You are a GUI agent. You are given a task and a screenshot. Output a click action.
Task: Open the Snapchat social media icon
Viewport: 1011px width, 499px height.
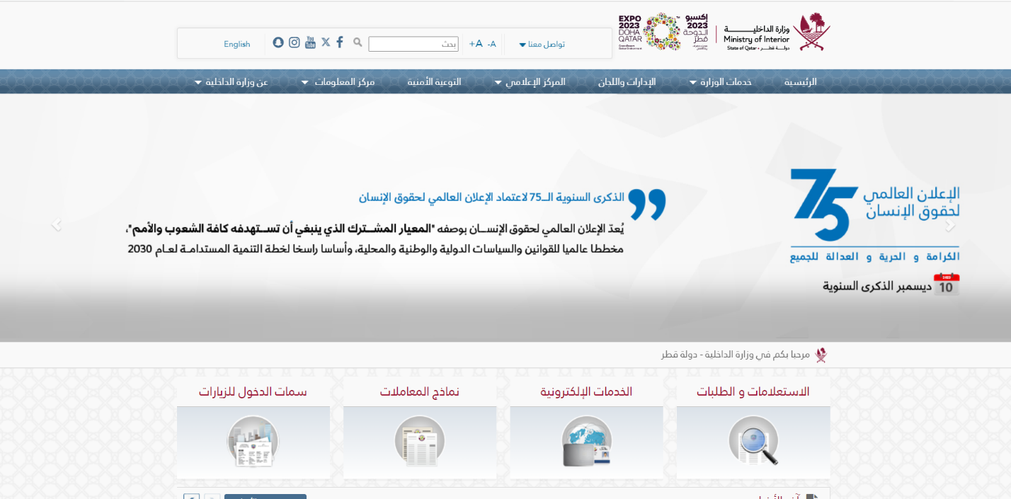(x=278, y=42)
